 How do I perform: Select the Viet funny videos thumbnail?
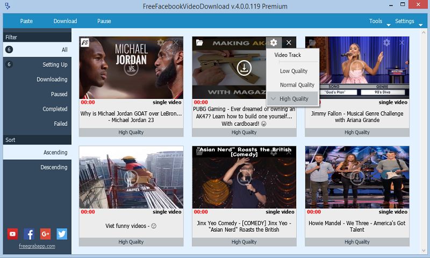(x=131, y=177)
